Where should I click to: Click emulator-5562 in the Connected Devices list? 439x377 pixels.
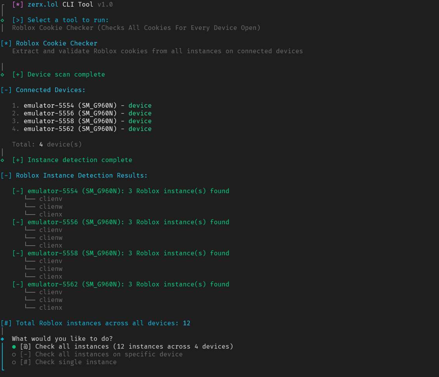[x=49, y=129]
